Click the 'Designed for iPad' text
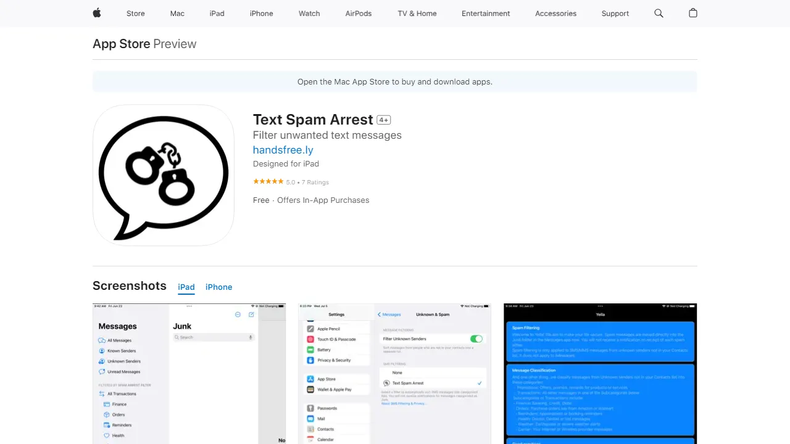790x444 pixels. tap(286, 163)
